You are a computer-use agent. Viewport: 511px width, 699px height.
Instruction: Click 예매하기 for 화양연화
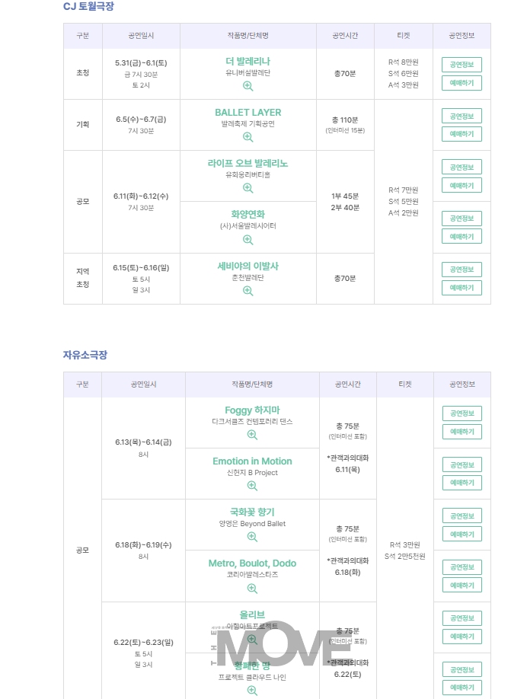[462, 236]
